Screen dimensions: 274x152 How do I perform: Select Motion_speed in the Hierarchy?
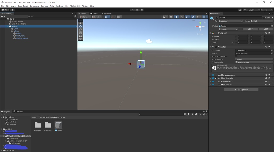(22, 38)
